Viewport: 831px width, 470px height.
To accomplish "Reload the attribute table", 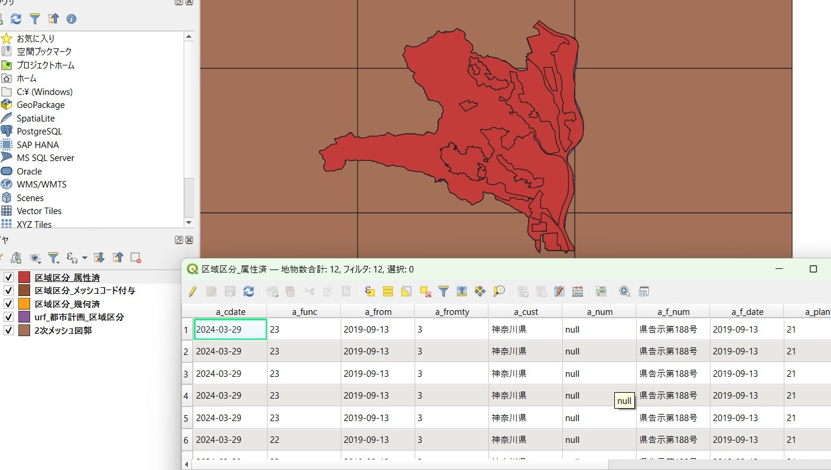I will click(249, 291).
